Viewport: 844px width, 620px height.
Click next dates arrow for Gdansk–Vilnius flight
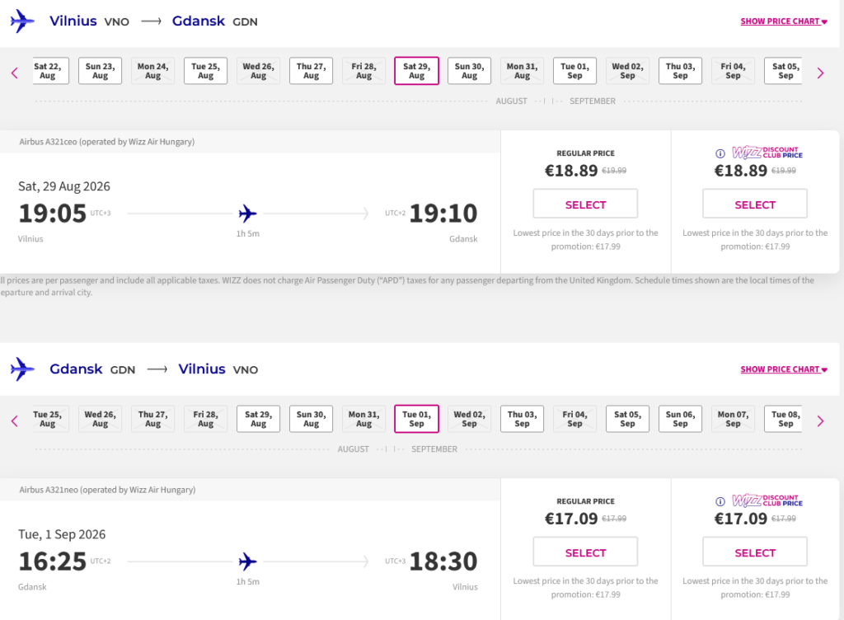click(819, 421)
